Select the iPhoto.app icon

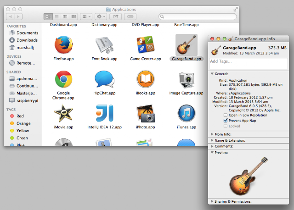click(x=146, y=113)
